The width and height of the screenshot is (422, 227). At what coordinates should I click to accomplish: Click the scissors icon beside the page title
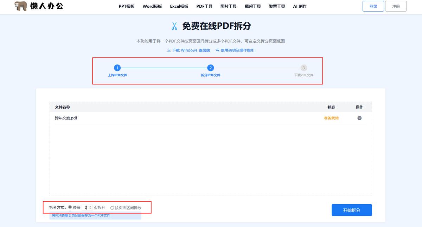(x=174, y=26)
